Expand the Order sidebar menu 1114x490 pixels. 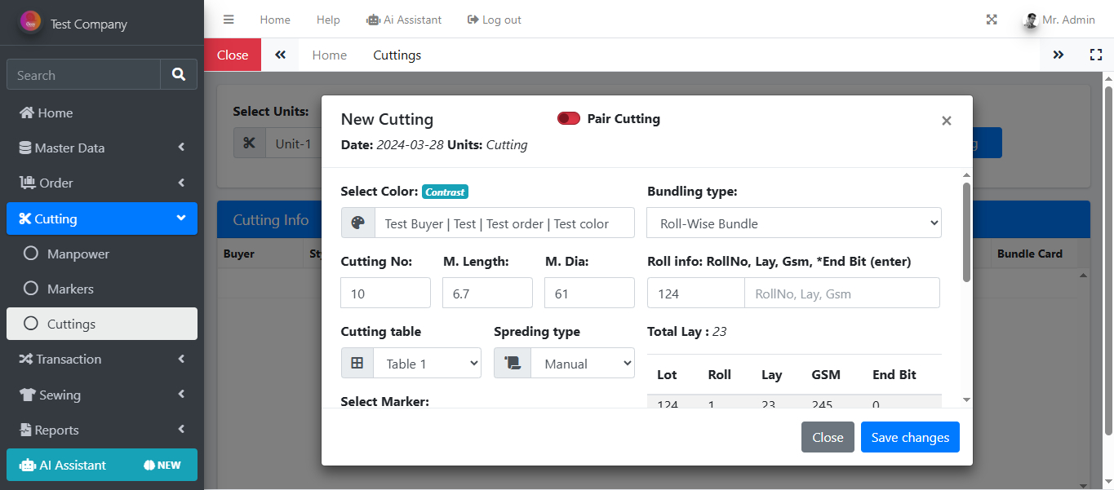pos(102,183)
